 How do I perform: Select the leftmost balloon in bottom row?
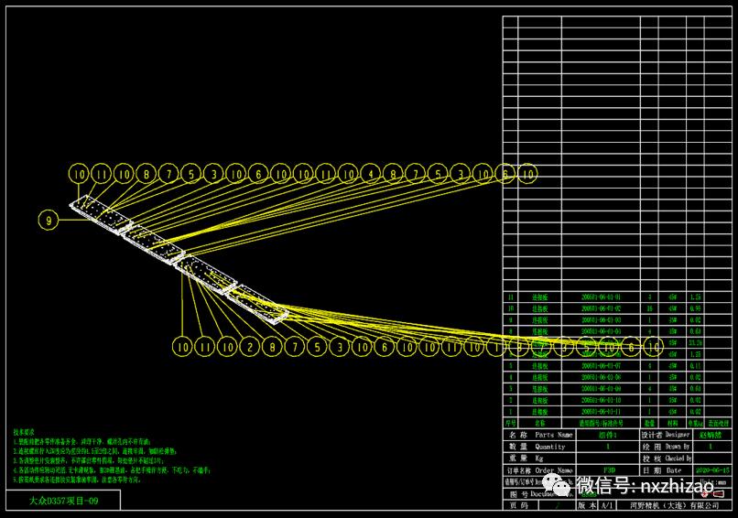click(x=182, y=347)
